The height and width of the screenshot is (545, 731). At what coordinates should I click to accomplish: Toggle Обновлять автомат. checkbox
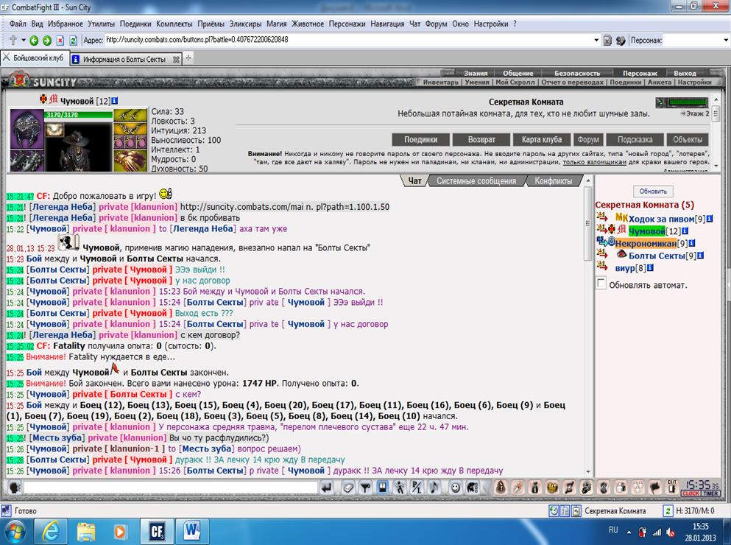click(601, 283)
